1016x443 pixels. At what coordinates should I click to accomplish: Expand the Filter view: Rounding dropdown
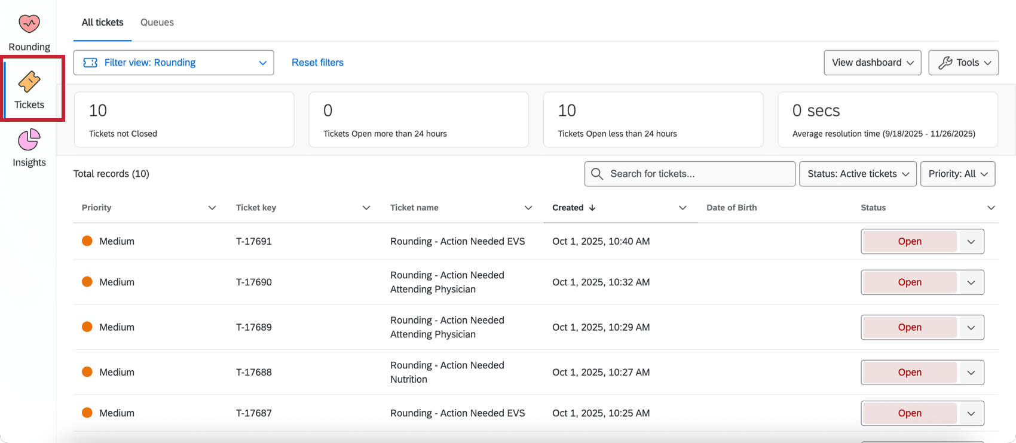click(x=262, y=63)
